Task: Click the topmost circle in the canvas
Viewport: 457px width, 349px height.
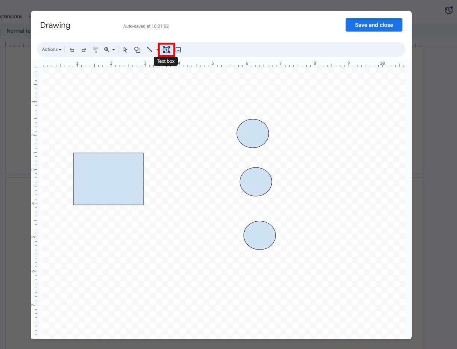Action: click(x=253, y=133)
